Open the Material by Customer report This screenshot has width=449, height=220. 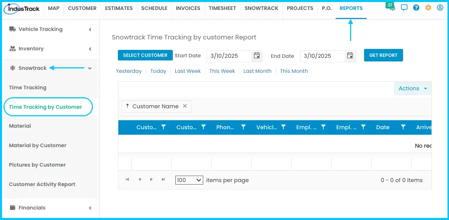click(38, 145)
